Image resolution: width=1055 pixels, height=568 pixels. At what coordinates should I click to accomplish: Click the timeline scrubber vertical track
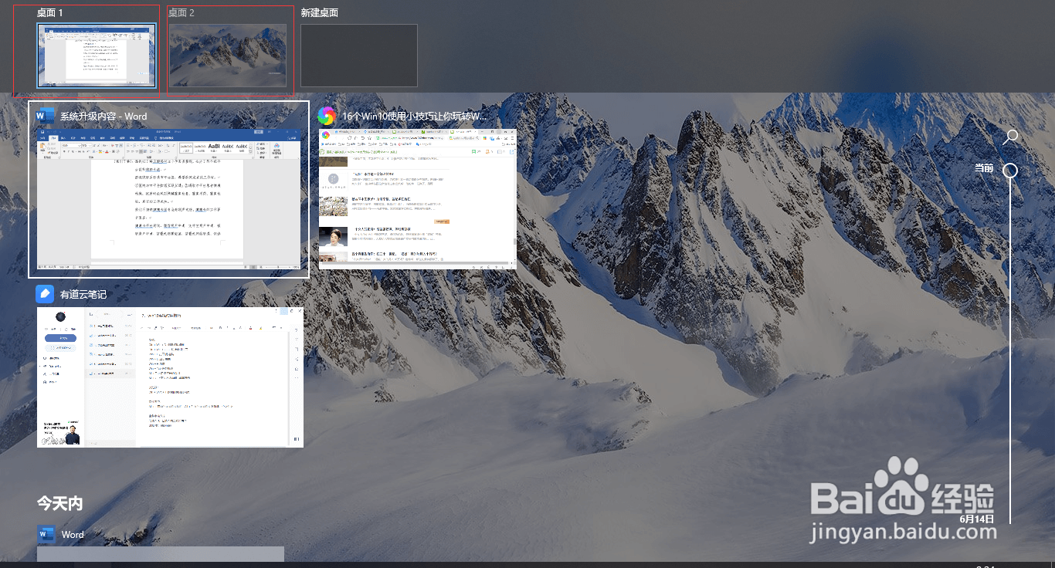pos(1010,351)
